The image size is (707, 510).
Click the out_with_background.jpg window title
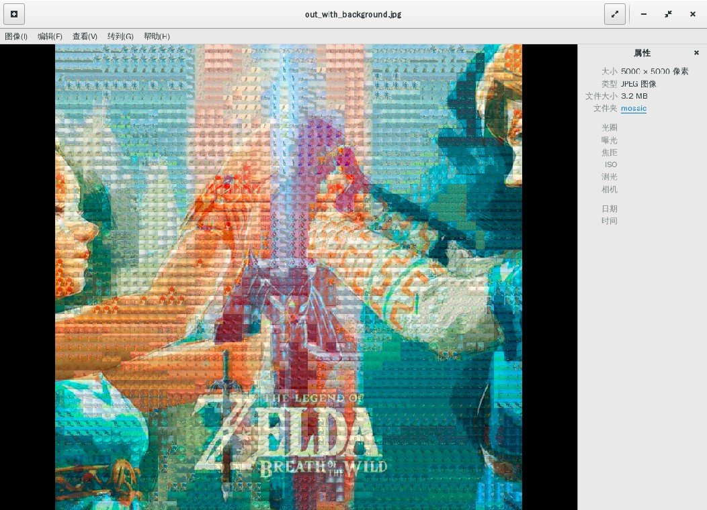(x=353, y=14)
